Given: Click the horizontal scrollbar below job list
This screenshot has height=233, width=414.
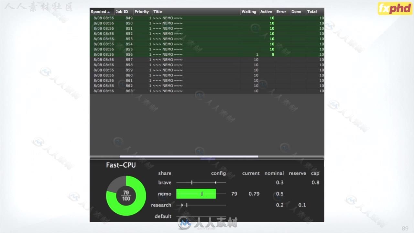Looking at the screenshot, I should pyautogui.click(x=189, y=157).
